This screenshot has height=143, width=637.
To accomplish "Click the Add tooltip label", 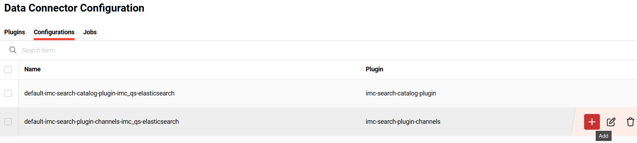I will 603,136.
